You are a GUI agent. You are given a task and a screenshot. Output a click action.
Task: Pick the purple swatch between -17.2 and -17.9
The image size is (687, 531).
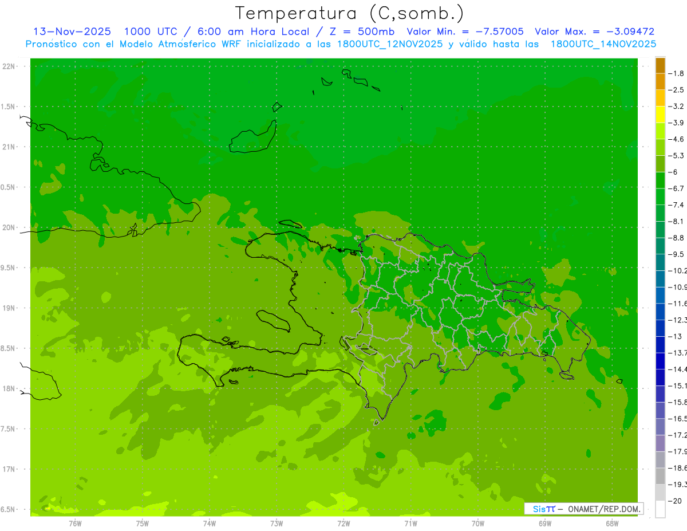(x=660, y=443)
